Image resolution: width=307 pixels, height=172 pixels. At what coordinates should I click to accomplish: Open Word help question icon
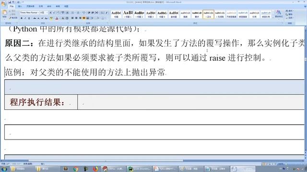point(305,6)
